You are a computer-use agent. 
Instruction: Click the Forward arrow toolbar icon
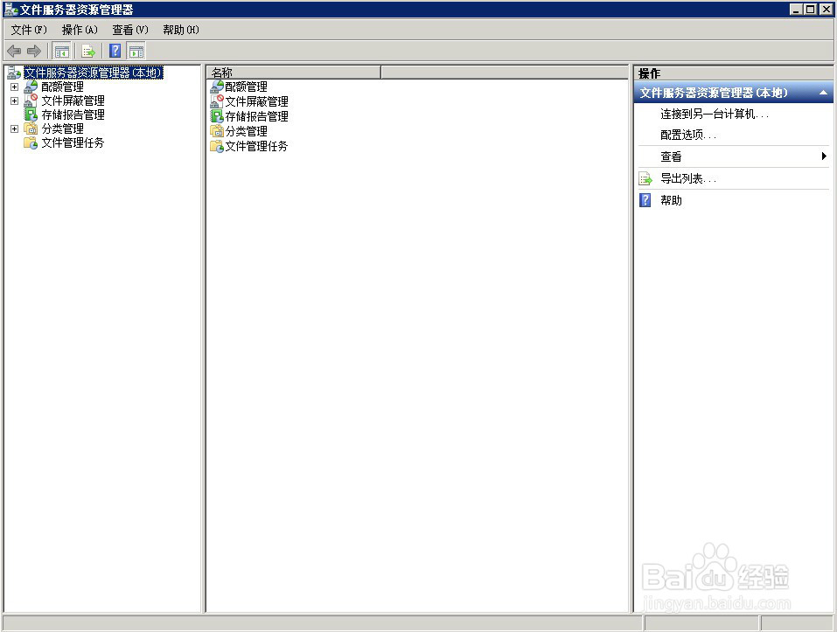tap(33, 52)
